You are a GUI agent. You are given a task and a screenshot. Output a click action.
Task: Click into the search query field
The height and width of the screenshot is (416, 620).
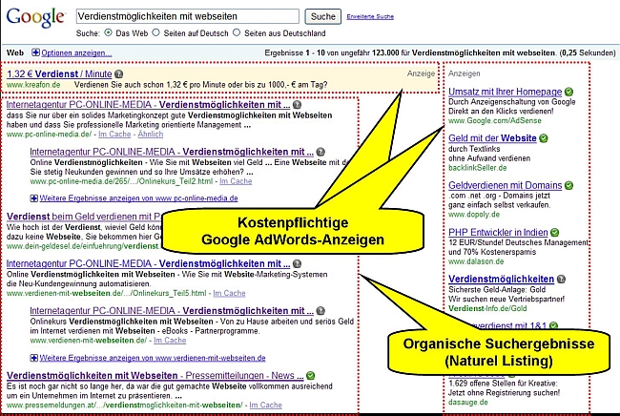tap(187, 16)
